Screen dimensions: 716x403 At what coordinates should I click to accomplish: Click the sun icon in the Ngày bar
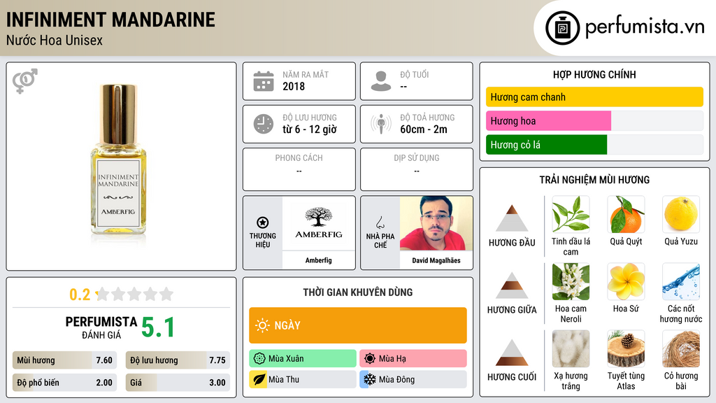263,325
